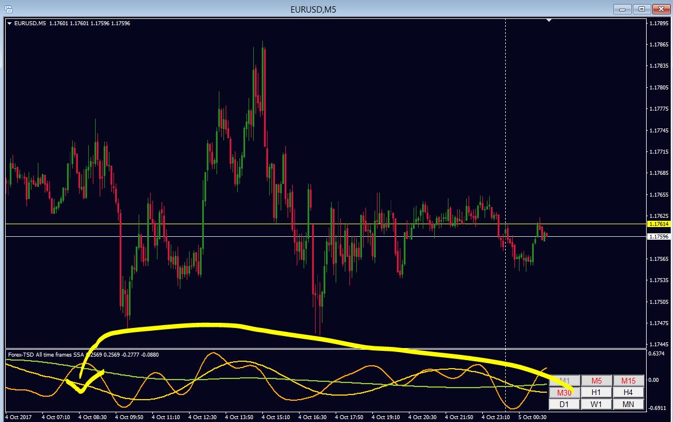This screenshot has height=422, width=673.
Task: Change timeframe to D1
Action: tap(564, 404)
